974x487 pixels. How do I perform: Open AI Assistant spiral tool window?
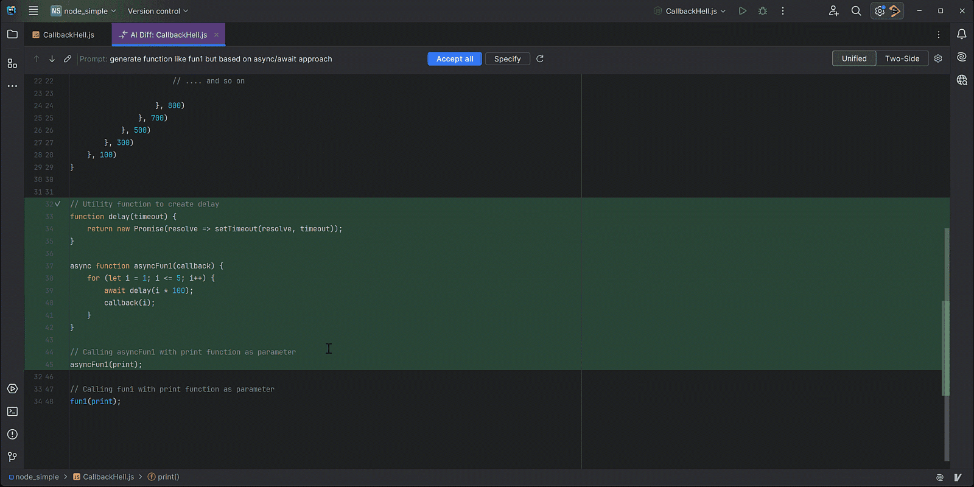[962, 57]
